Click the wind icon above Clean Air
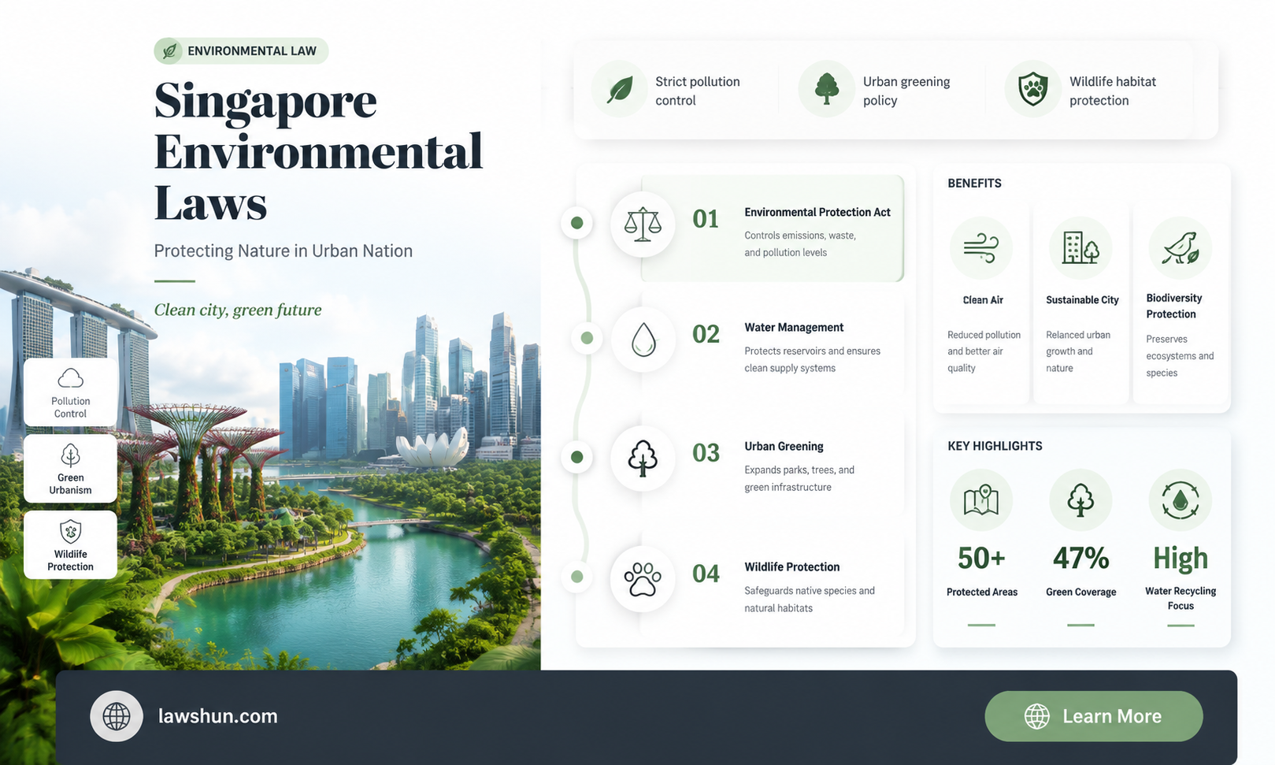 (981, 248)
